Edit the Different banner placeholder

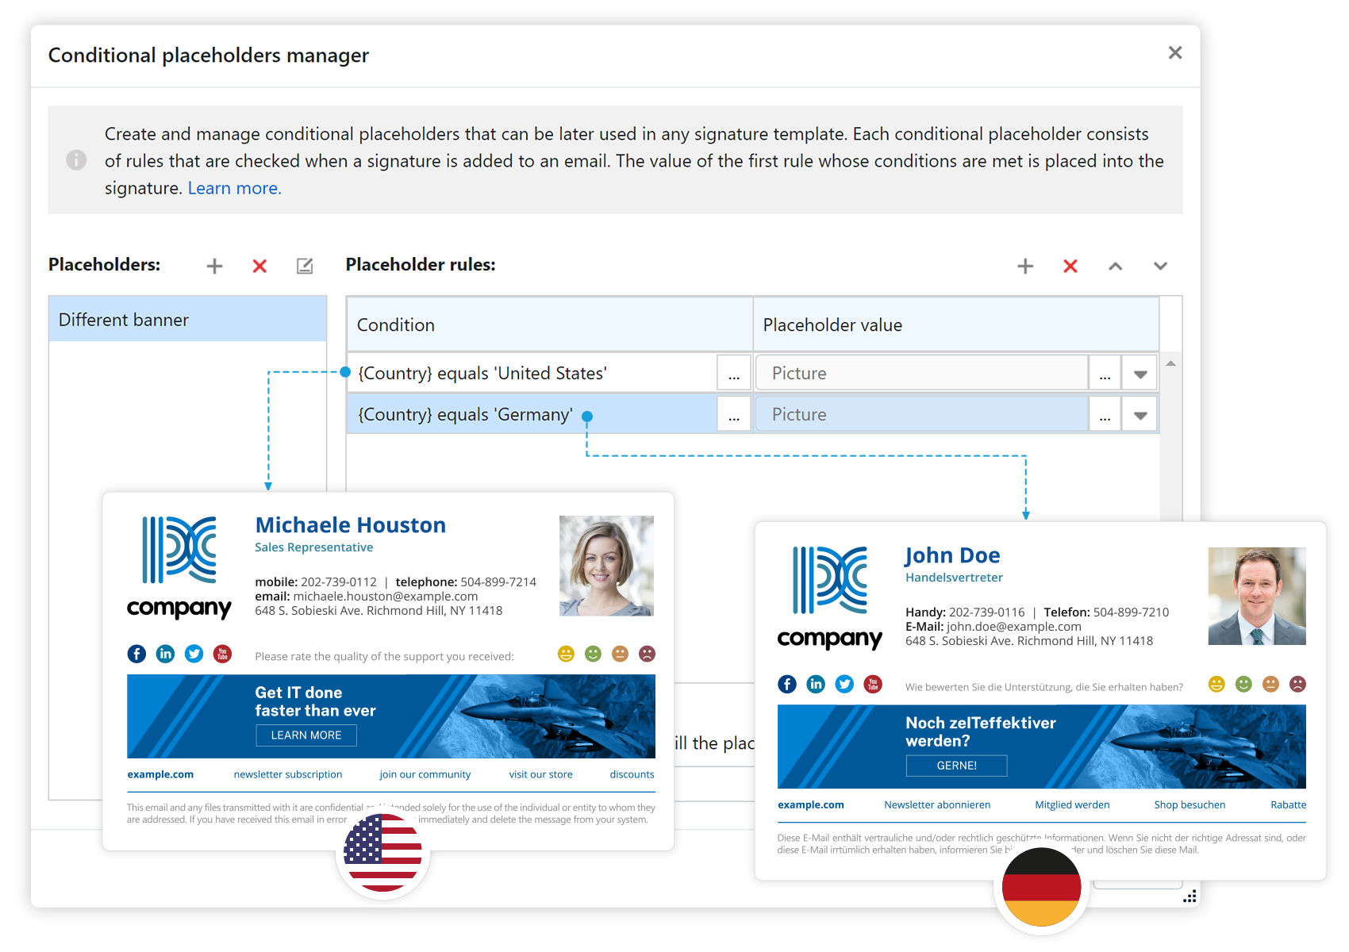click(x=304, y=266)
